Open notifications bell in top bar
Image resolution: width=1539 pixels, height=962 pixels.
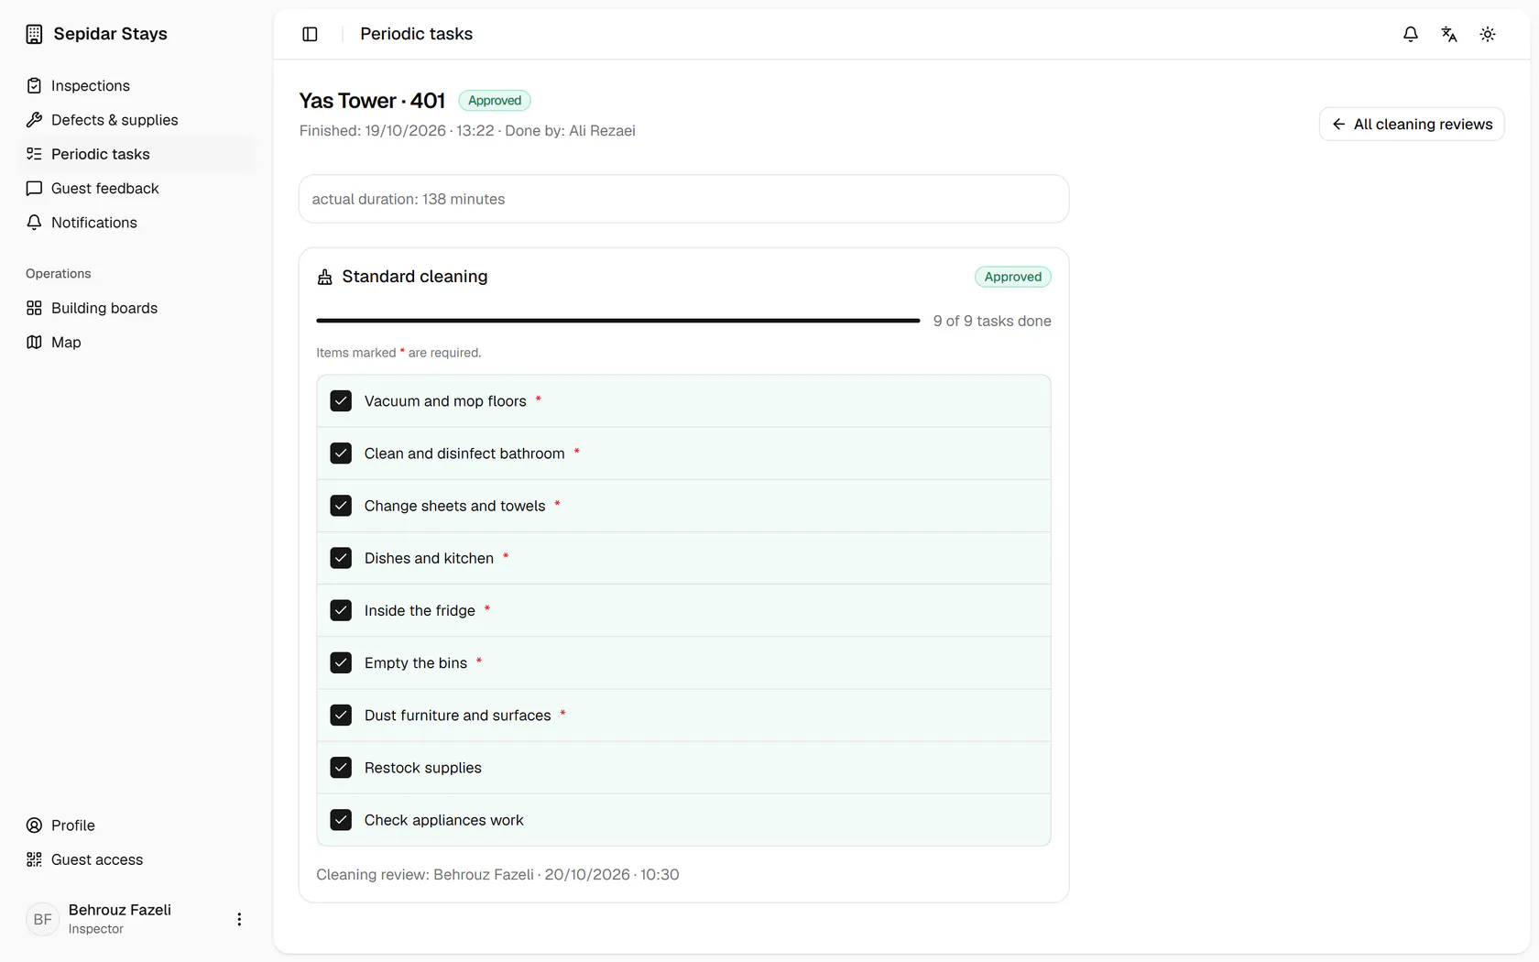pos(1411,34)
